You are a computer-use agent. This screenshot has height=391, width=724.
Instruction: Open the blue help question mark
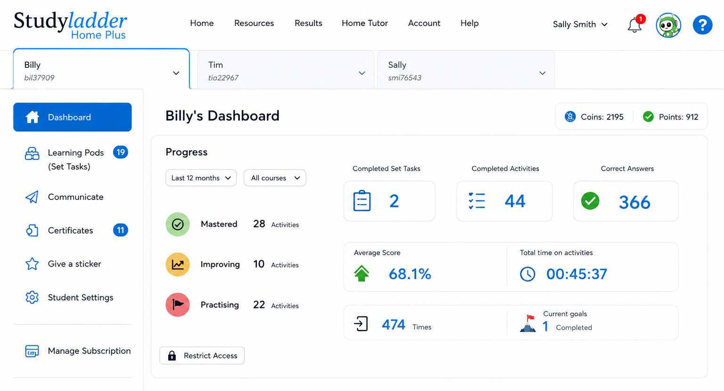[702, 25]
